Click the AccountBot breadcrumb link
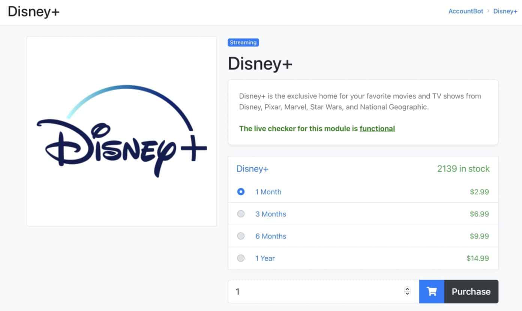Viewport: 522px width, 311px height. pyautogui.click(x=465, y=11)
